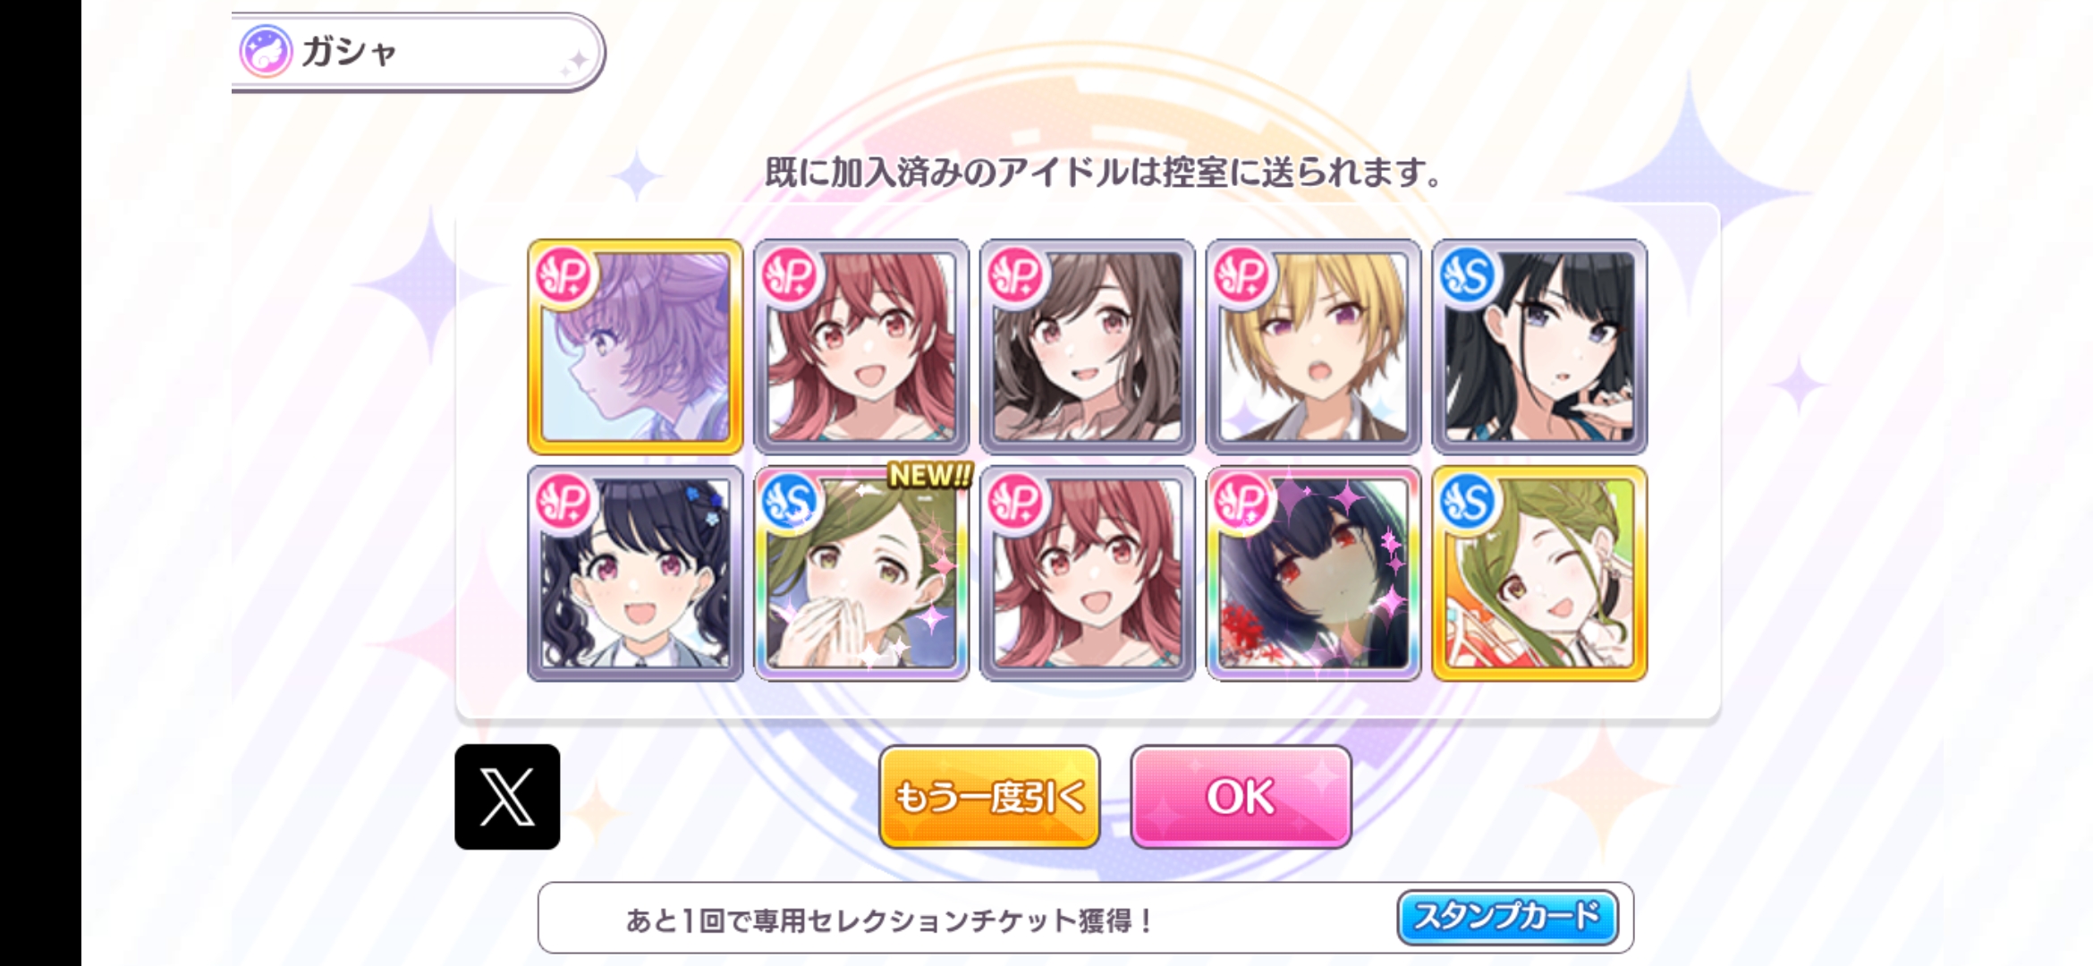Tap the X share icon
The image size is (2093, 966).
point(507,796)
